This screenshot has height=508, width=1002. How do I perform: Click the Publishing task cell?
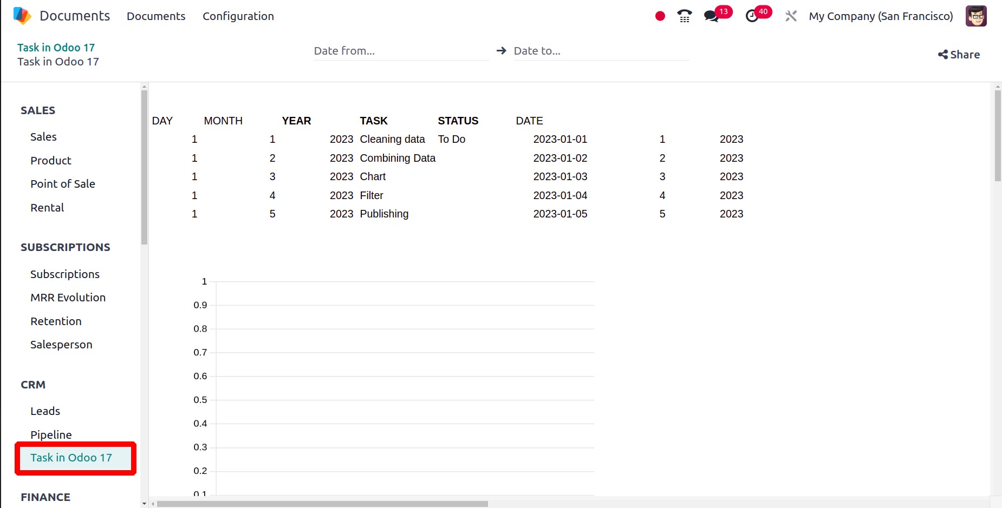385,214
